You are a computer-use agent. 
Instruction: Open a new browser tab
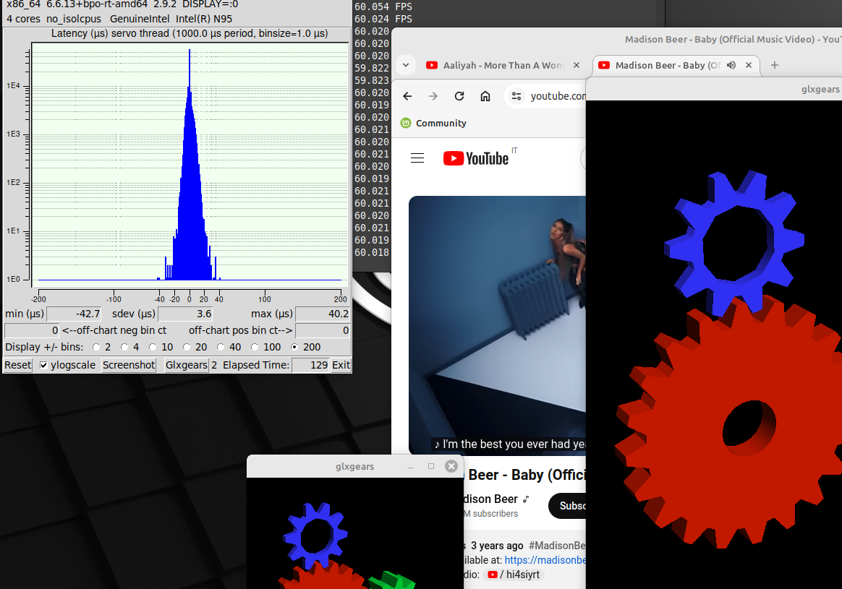click(x=774, y=65)
